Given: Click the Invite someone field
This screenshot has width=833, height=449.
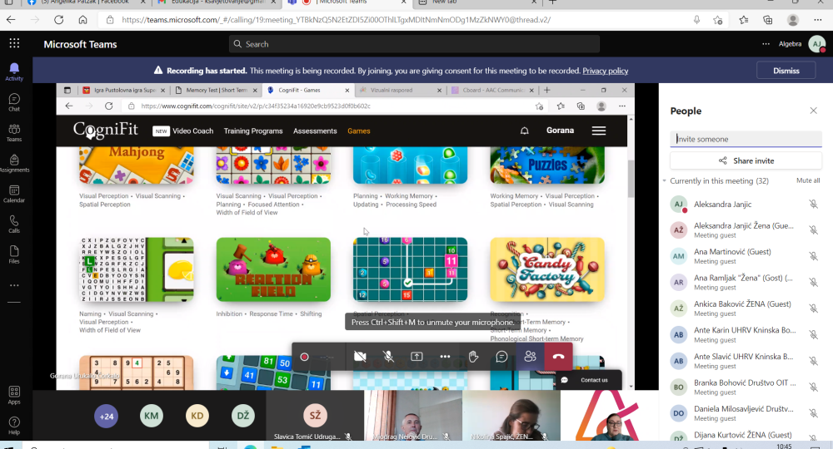Looking at the screenshot, I should pyautogui.click(x=746, y=139).
